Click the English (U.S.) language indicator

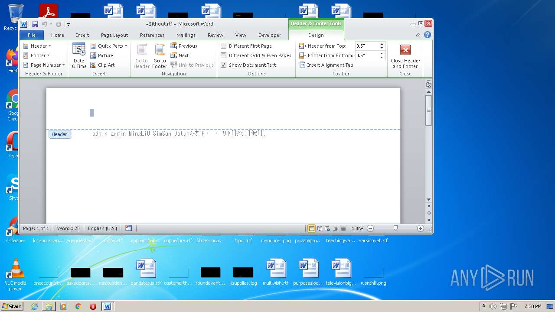[103, 228]
